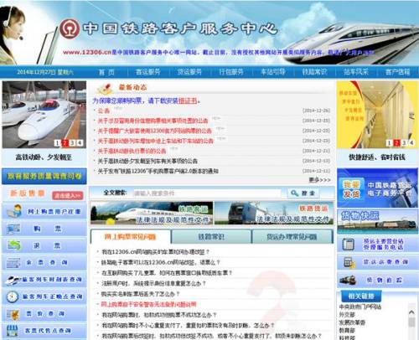The width and height of the screenshot is (419, 340).
Task: Switch to the 网上购票常见问题 tab
Action: click(130, 237)
